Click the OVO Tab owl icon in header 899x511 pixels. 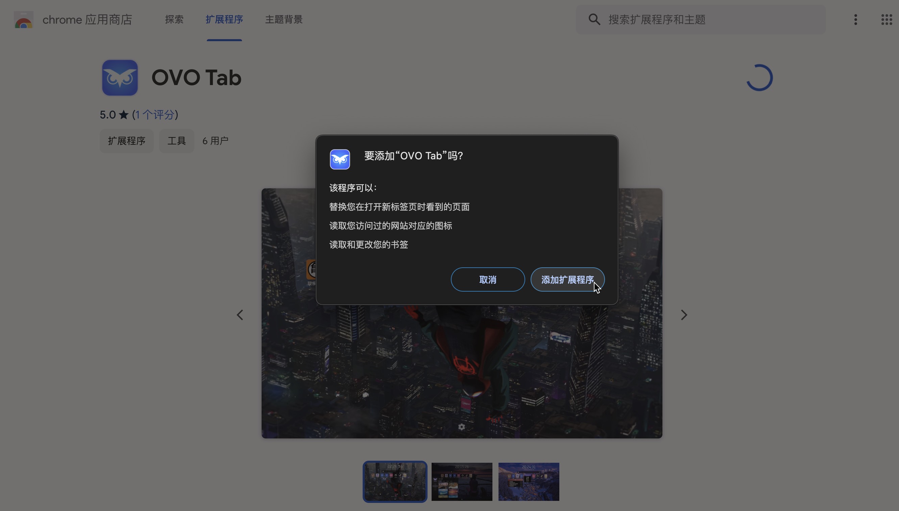click(x=120, y=78)
